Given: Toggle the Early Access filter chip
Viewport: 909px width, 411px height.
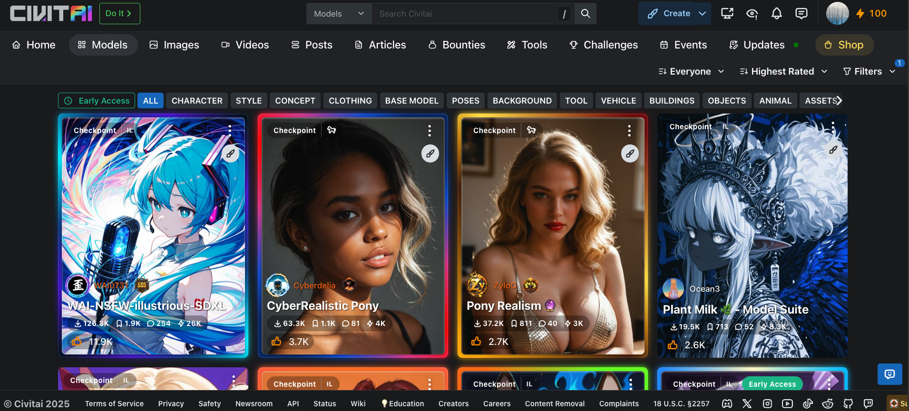Looking at the screenshot, I should click(x=97, y=101).
